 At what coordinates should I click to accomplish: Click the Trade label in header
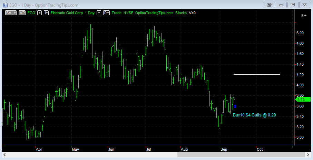click(117, 13)
